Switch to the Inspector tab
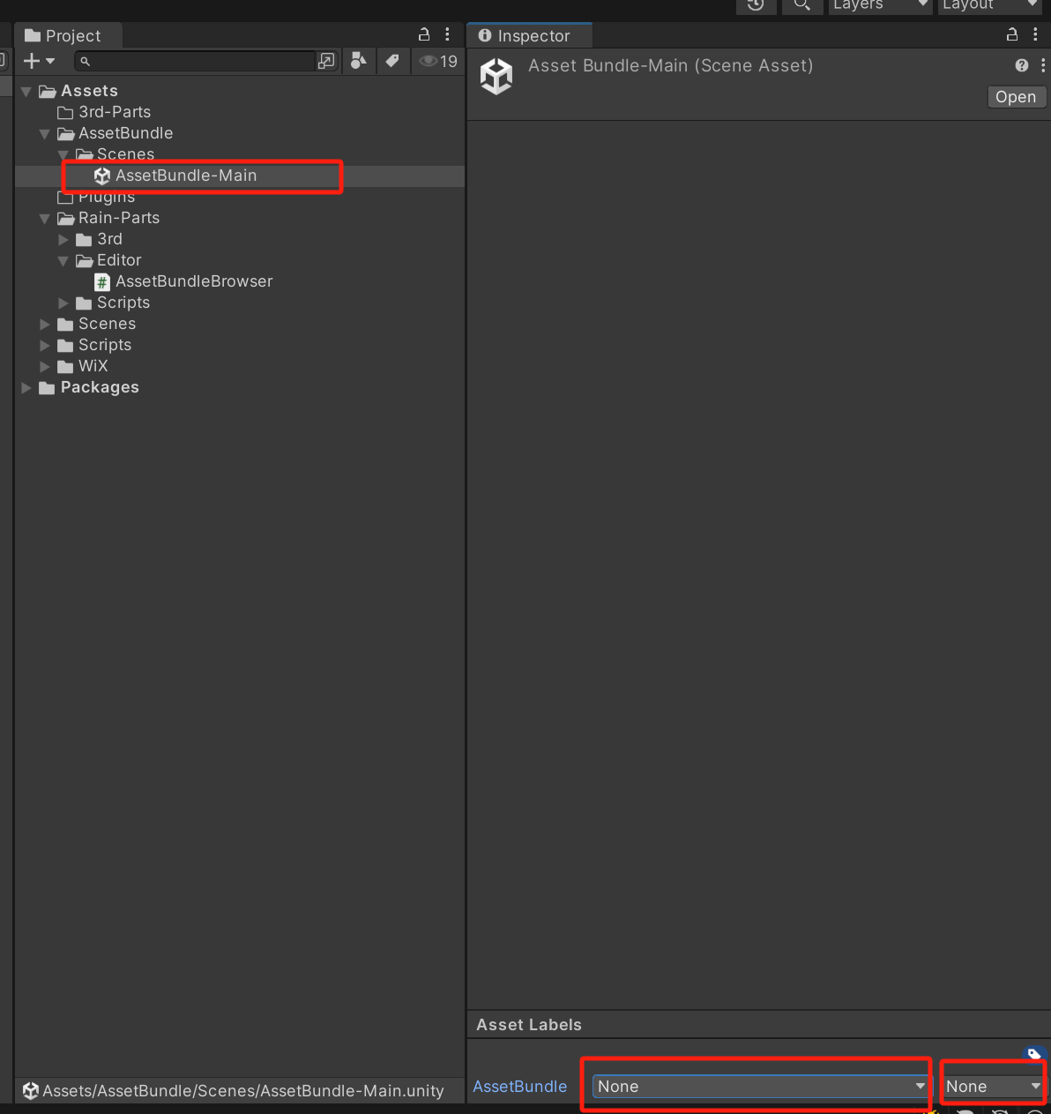This screenshot has width=1051, height=1114. click(529, 35)
